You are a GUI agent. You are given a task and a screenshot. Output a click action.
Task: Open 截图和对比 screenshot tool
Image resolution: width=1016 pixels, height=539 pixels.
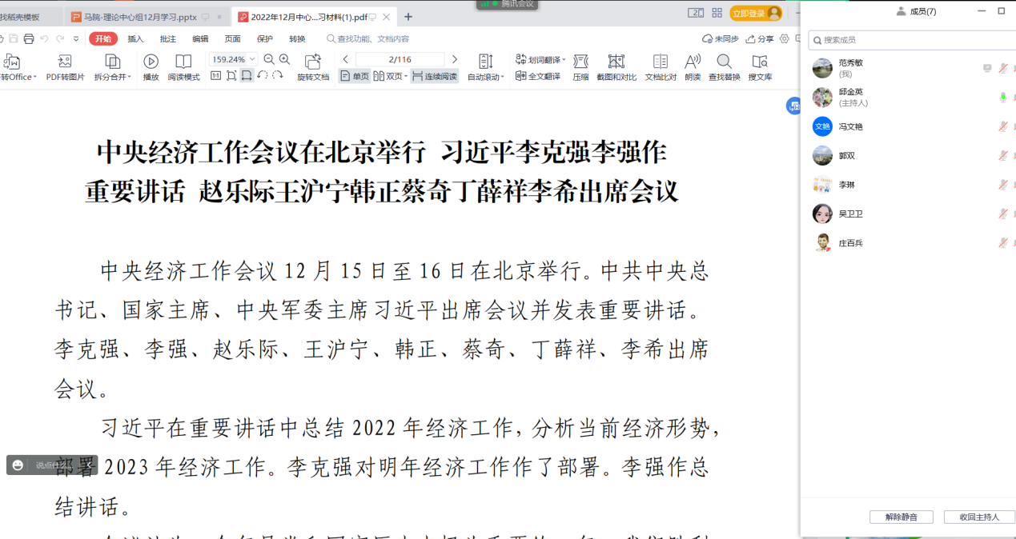(616, 62)
